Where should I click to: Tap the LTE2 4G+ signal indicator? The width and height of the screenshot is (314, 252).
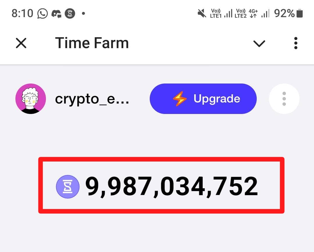point(252,13)
